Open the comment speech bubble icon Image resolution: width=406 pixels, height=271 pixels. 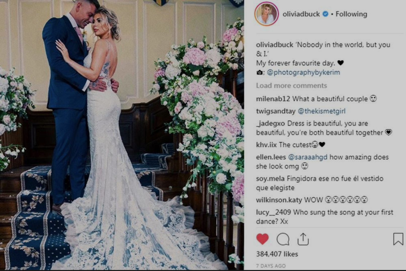(283, 239)
